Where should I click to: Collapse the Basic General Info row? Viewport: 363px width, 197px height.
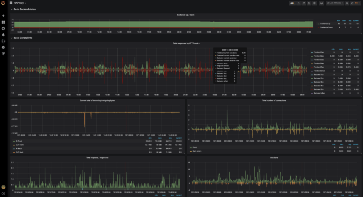(23, 38)
